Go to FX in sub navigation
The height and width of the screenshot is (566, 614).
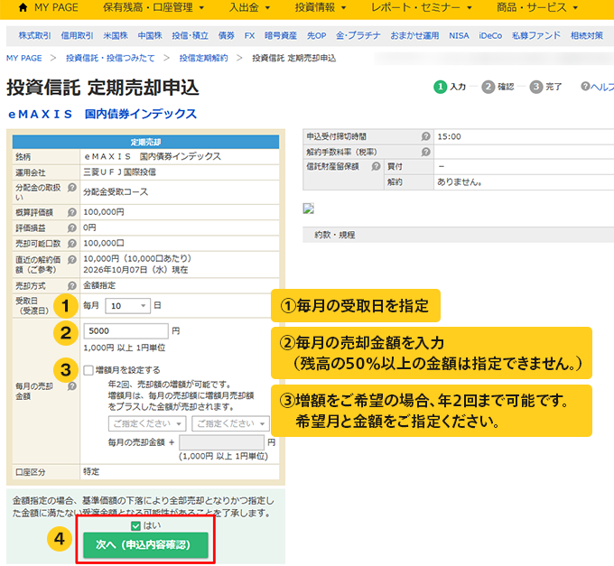(249, 35)
